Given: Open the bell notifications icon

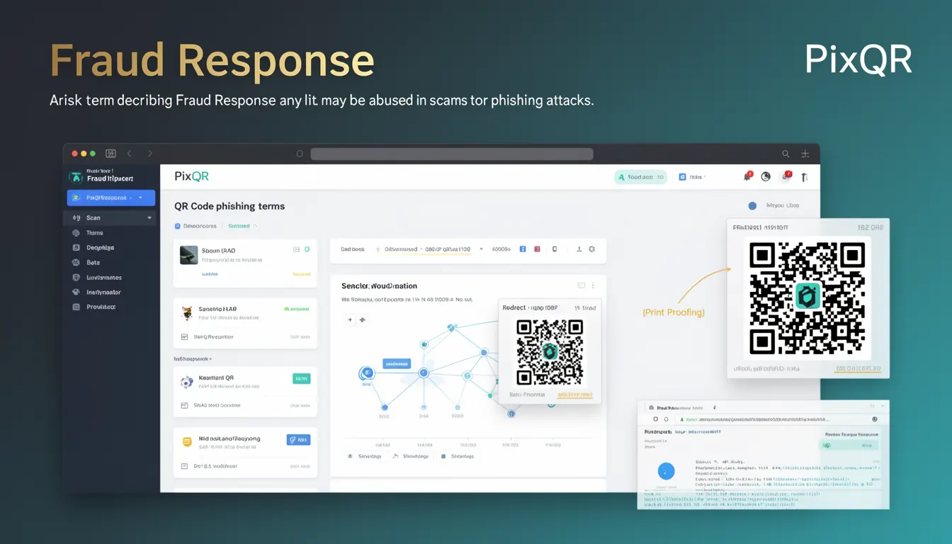Looking at the screenshot, I should click(747, 176).
